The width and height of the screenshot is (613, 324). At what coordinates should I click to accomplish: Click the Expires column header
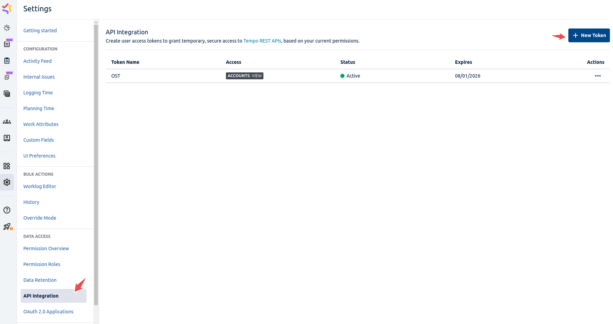tap(463, 62)
